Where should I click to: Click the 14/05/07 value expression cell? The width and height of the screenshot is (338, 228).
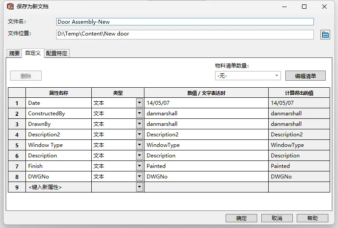206,103
